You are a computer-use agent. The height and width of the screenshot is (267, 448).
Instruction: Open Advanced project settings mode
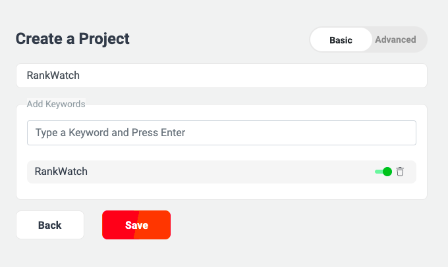coord(395,39)
